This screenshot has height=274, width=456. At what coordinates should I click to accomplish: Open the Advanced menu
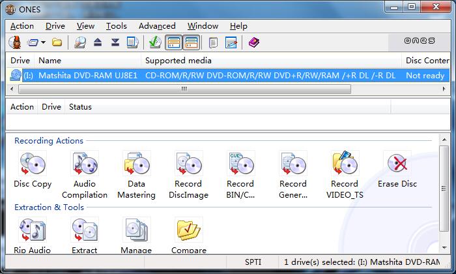point(157,26)
